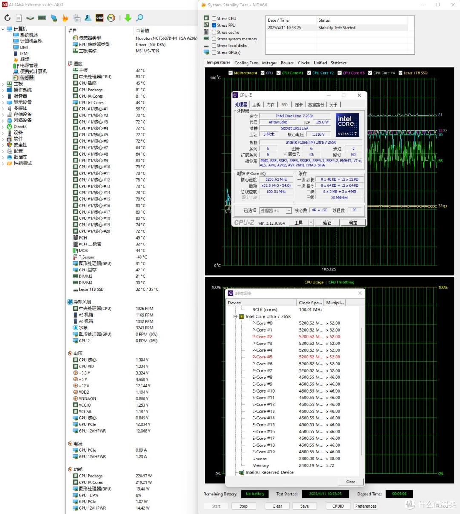Select 超频 overclock tree entry
460x514 pixels.
(25, 59)
